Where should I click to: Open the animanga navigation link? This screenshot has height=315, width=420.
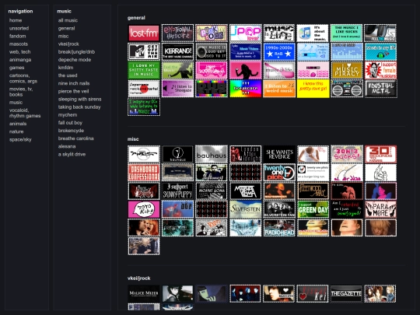(20, 60)
